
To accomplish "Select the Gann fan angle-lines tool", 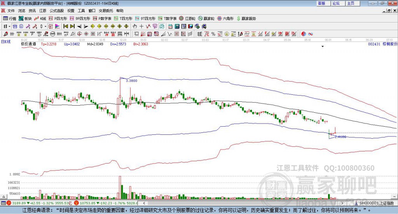I will click(143, 34).
